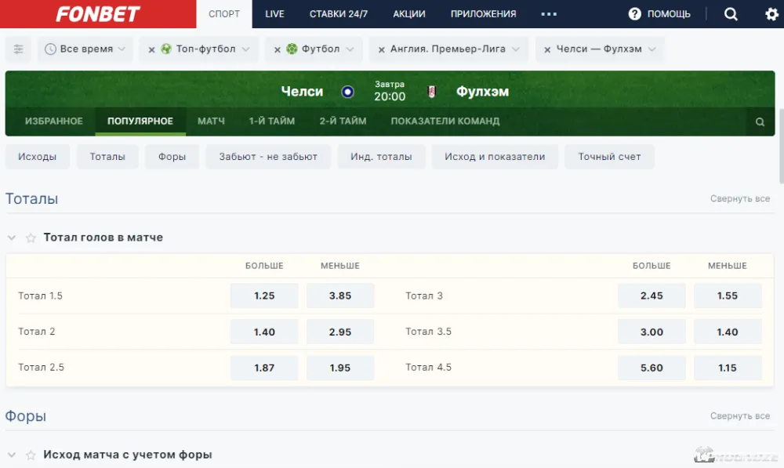The image size is (784, 468).
Task: Click the page vertical scrollbar
Action: [781, 146]
